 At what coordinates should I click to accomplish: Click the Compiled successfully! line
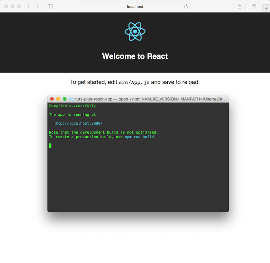(73, 106)
